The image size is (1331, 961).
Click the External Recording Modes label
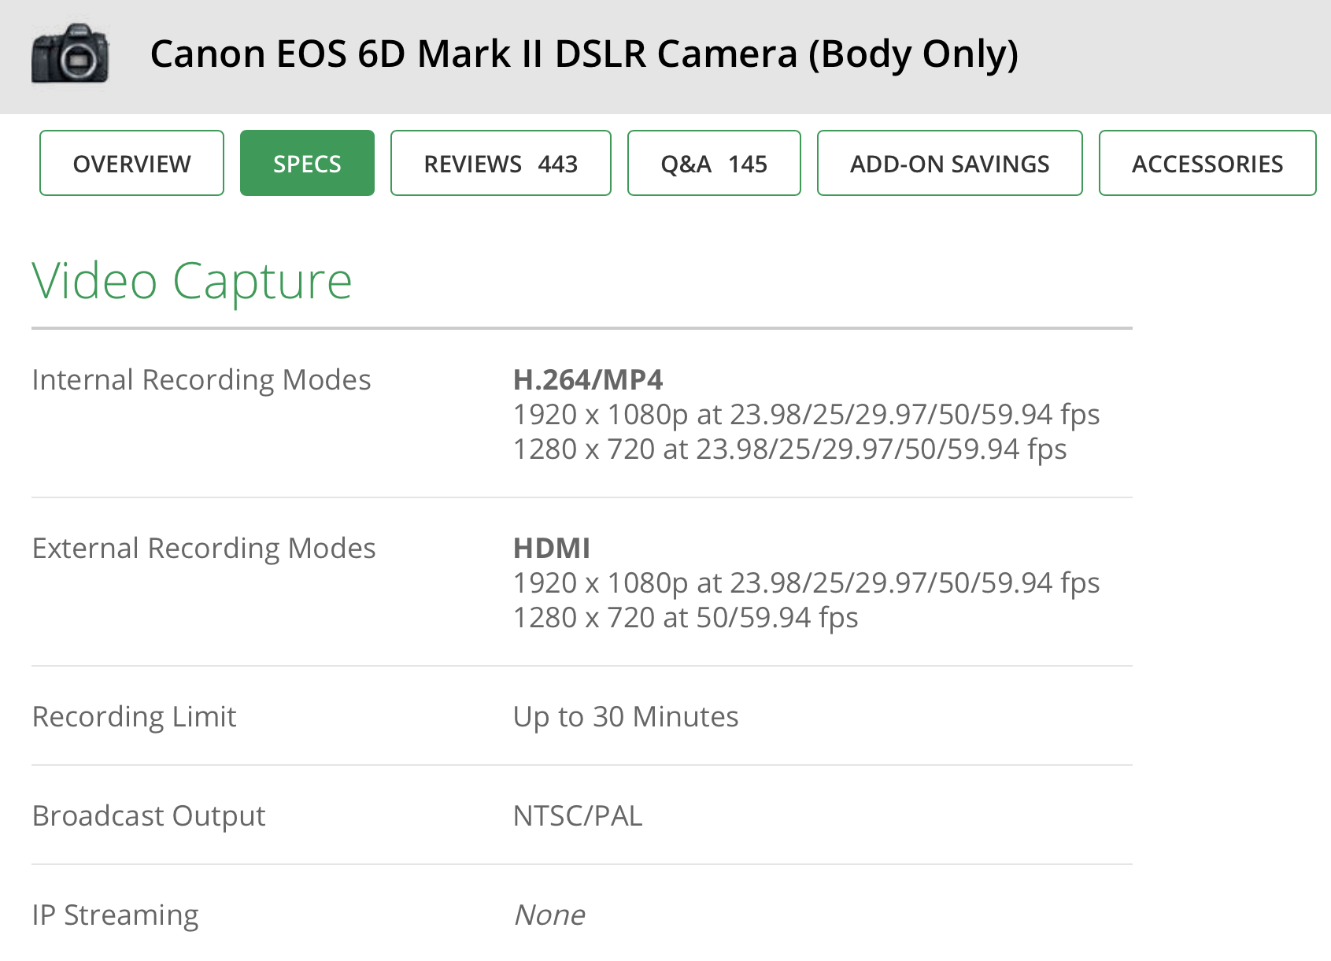[x=204, y=549]
